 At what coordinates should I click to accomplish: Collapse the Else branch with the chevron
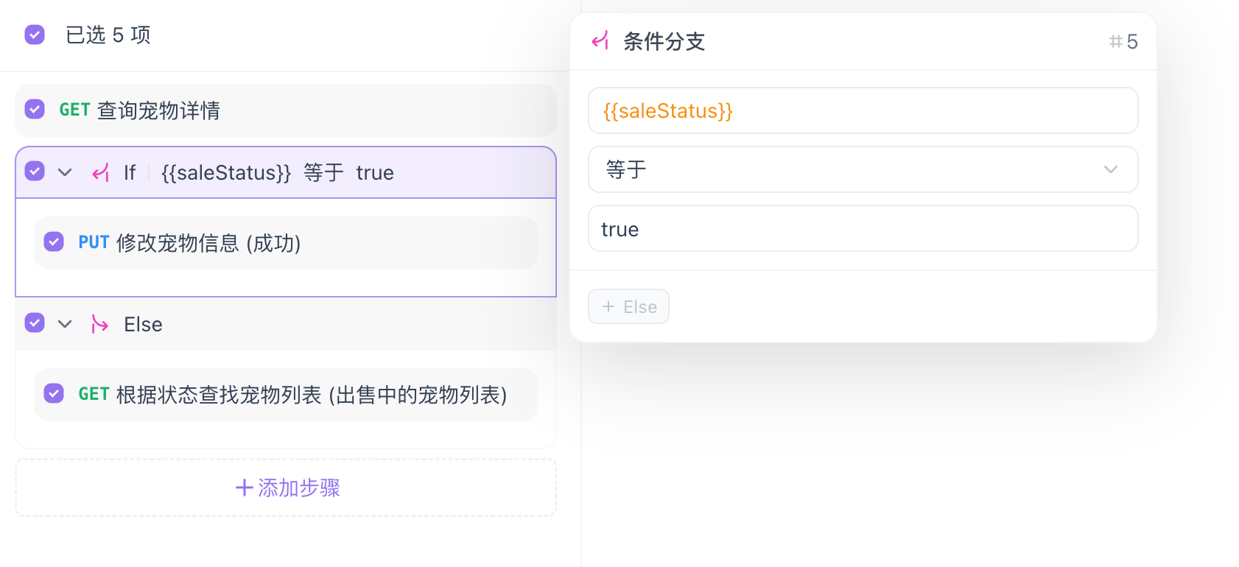tap(64, 323)
